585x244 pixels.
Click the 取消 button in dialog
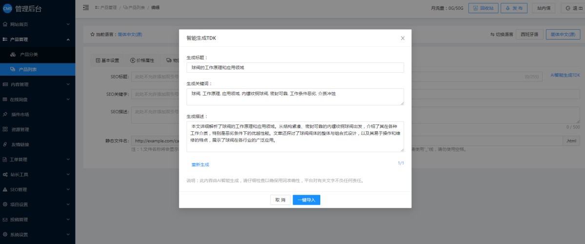280,200
